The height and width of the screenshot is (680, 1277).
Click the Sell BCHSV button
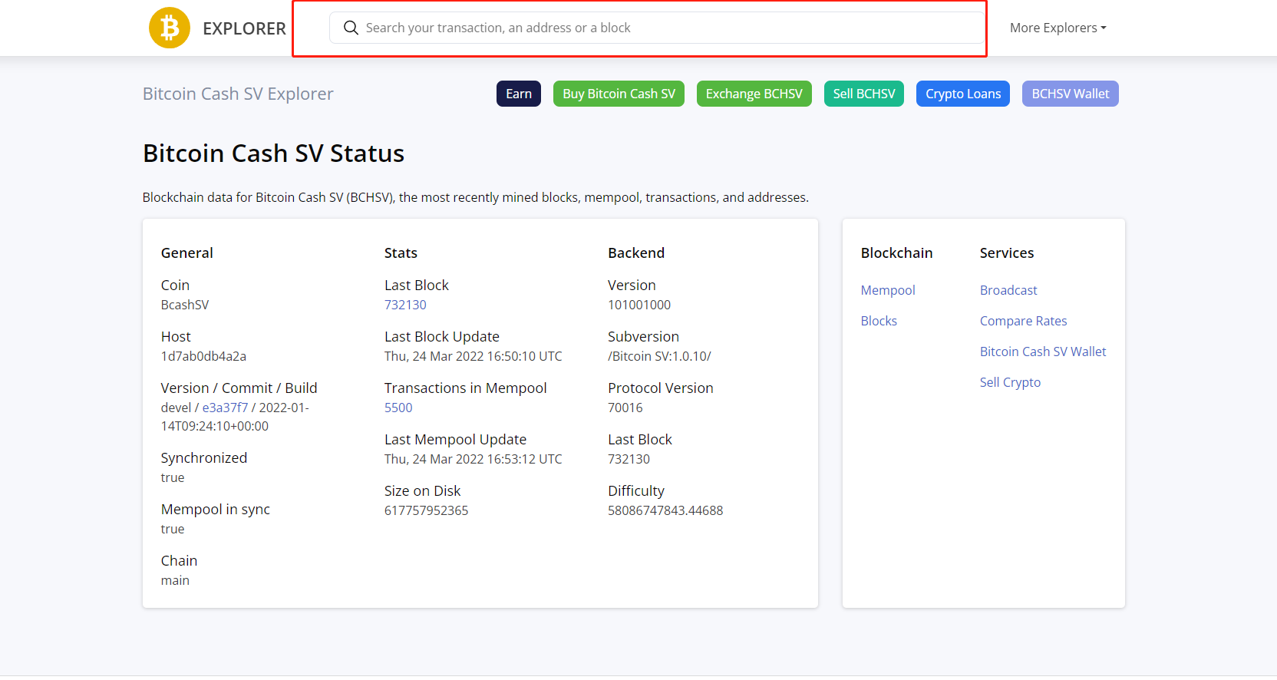click(864, 94)
